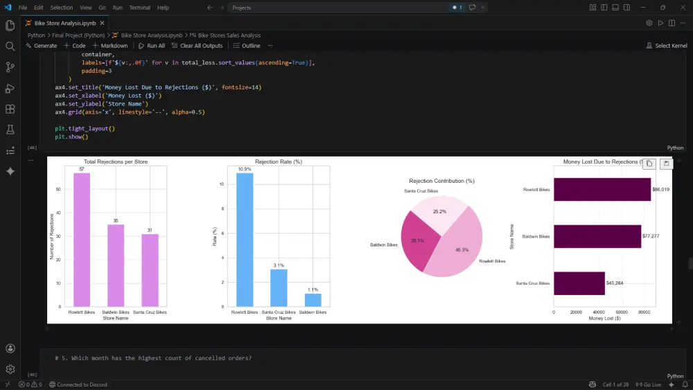Click the remote window status bar icon
The width and height of the screenshot is (693, 390).
(x=8, y=384)
